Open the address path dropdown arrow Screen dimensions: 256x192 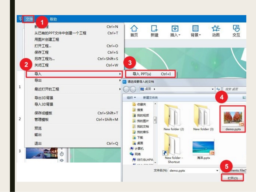(x=212, y=89)
